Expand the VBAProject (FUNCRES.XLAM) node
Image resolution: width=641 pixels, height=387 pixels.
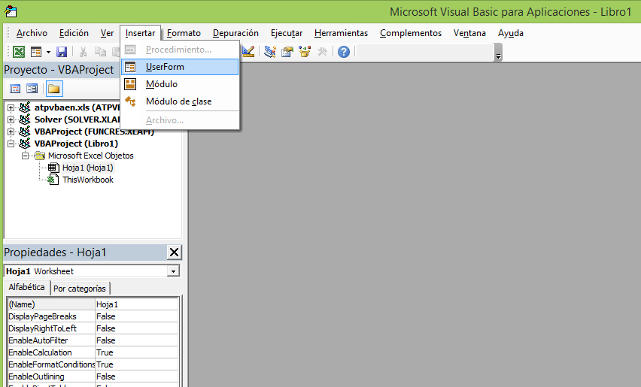(x=11, y=132)
